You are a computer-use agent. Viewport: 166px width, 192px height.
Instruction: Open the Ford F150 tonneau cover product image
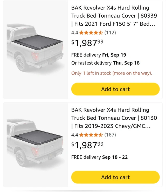[35, 50]
